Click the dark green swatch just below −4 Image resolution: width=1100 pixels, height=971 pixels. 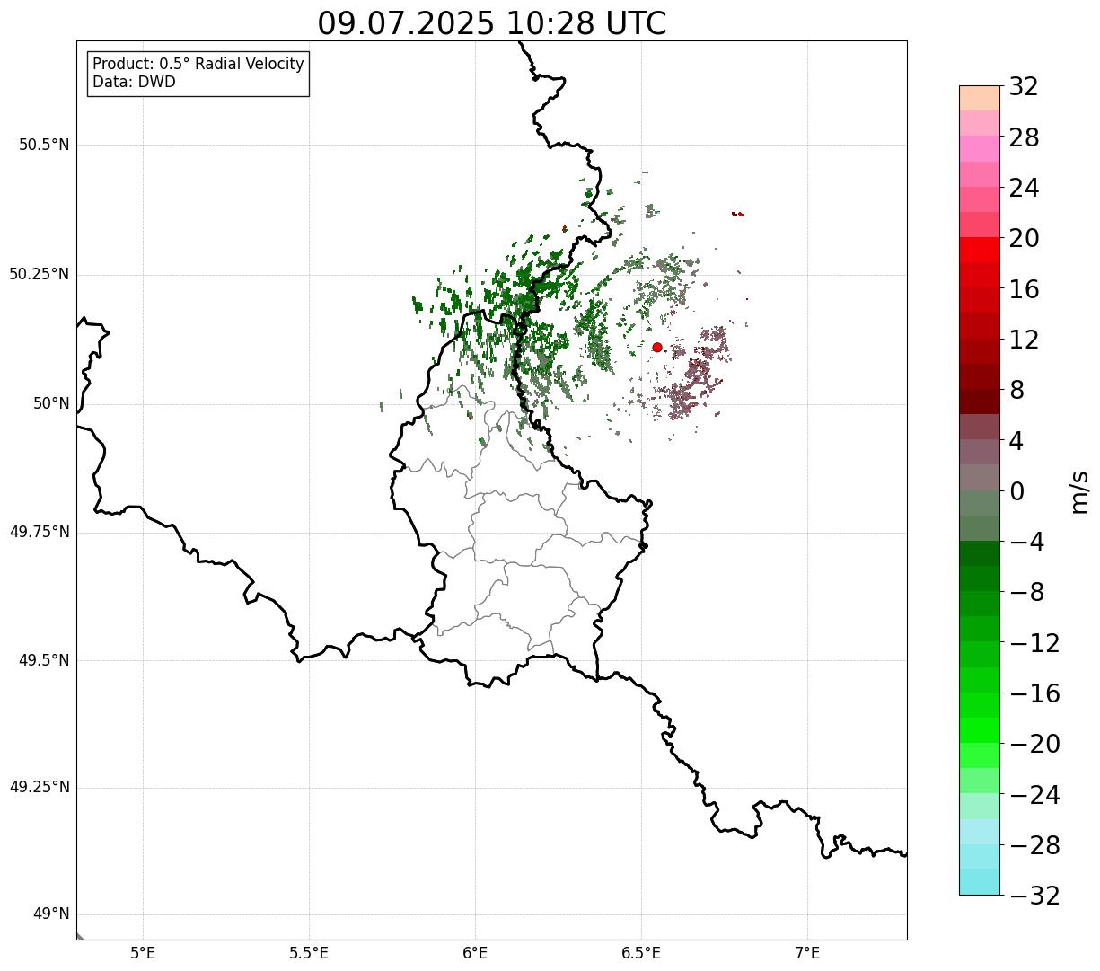coord(980,553)
